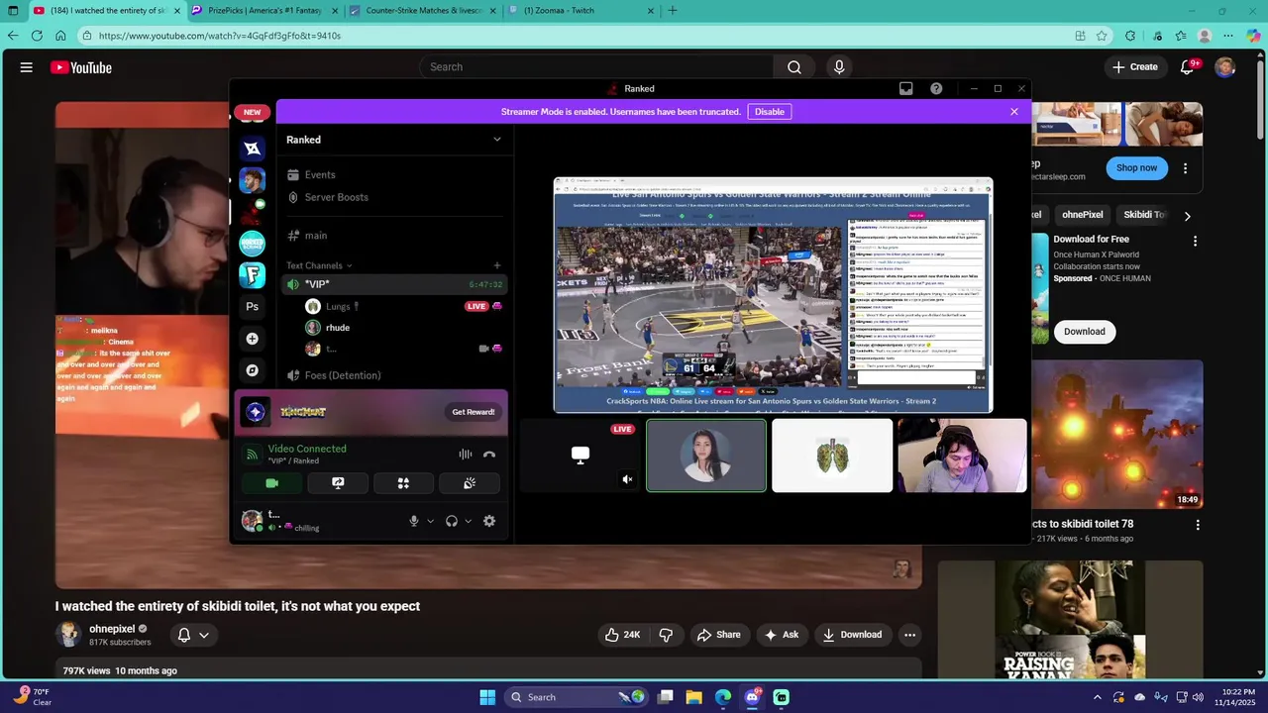The width and height of the screenshot is (1268, 713).
Task: Open the webcam tile with headphones
Action: pos(962,456)
